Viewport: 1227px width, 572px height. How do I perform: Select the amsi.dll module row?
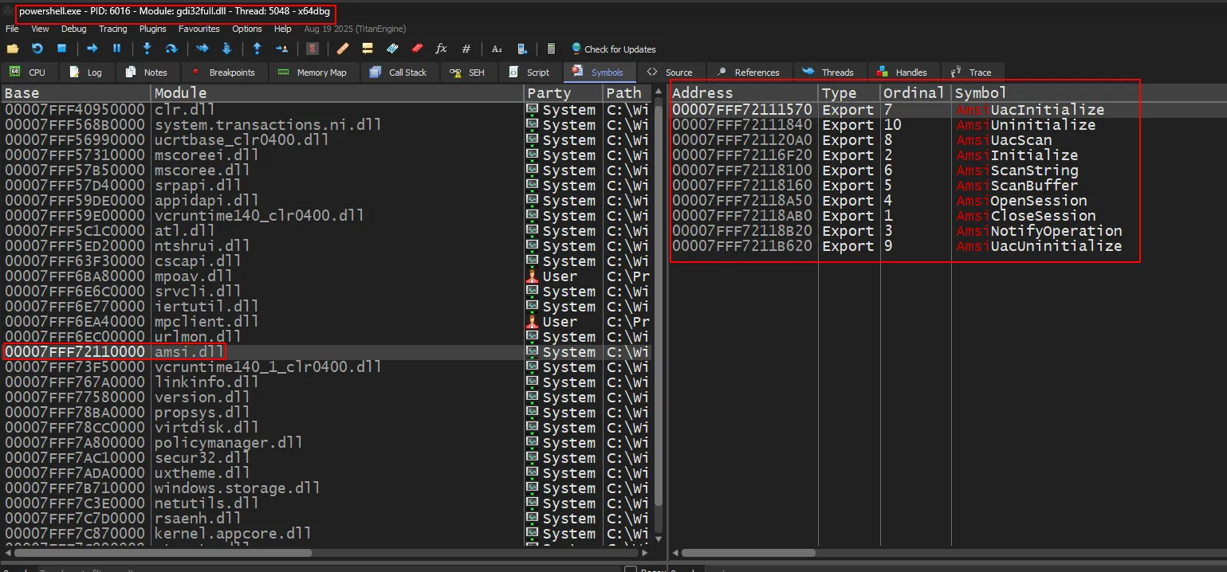pos(190,351)
